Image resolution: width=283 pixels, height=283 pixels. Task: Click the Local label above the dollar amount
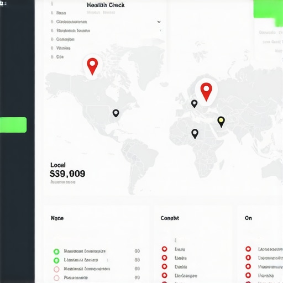coord(58,165)
